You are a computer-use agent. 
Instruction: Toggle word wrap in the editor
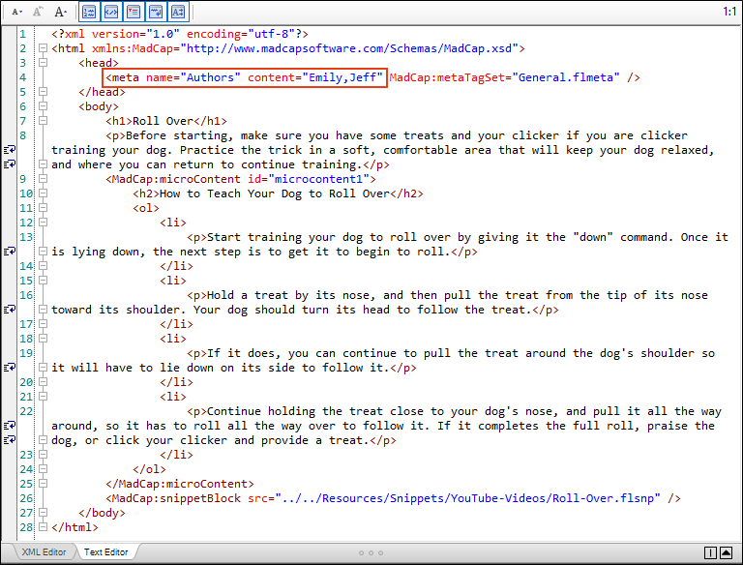(156, 12)
